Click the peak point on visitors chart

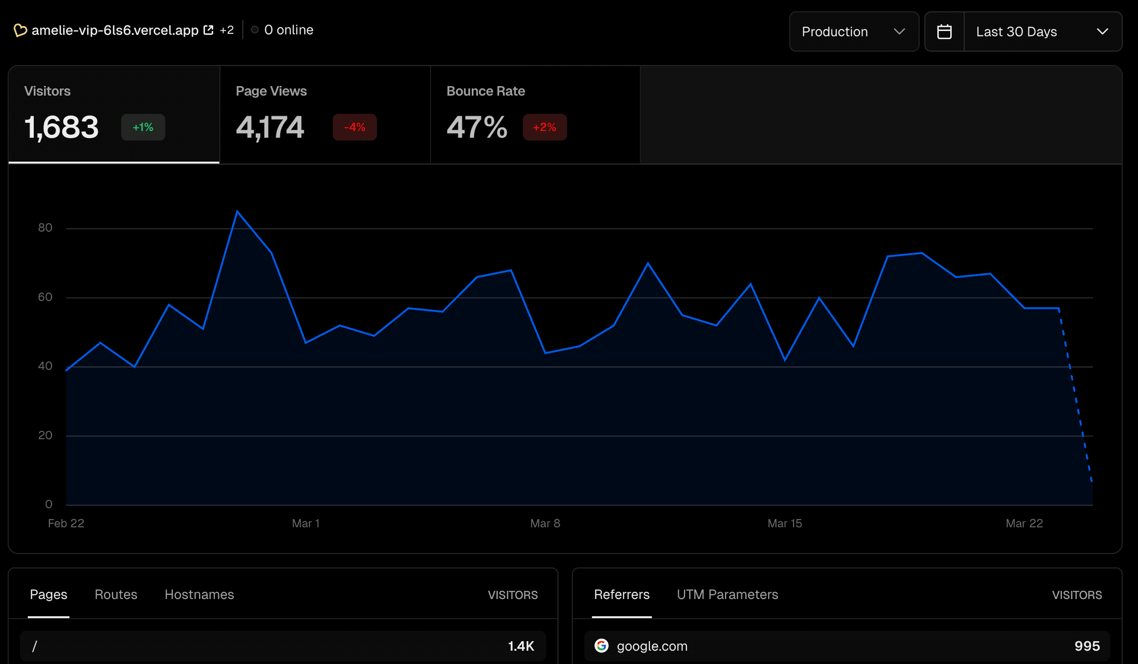pyautogui.click(x=237, y=212)
